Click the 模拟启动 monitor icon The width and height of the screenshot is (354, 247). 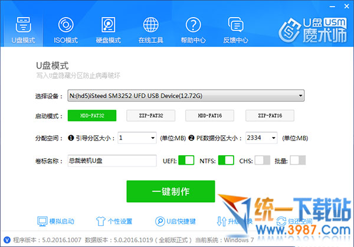click(x=42, y=221)
